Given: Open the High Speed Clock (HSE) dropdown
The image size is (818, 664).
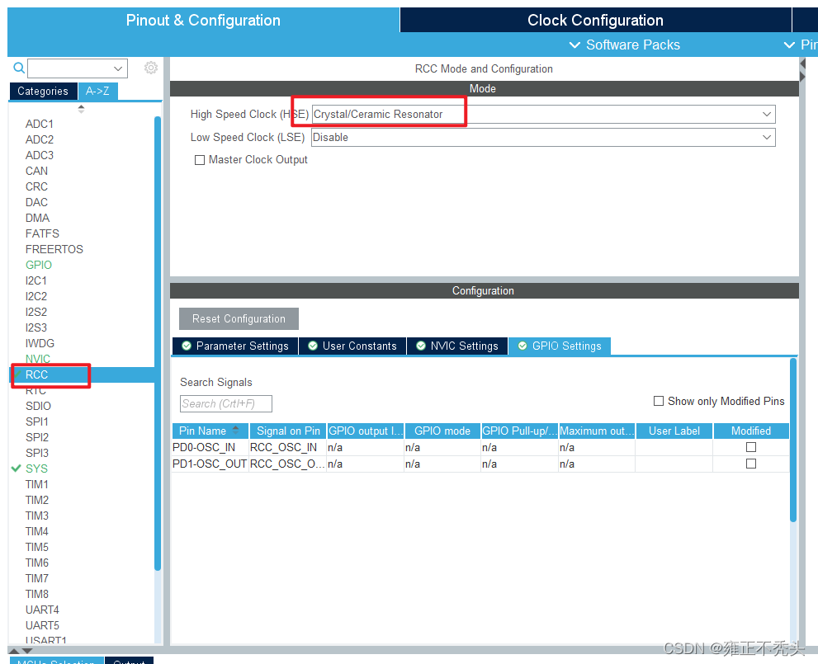Looking at the screenshot, I should [543, 114].
